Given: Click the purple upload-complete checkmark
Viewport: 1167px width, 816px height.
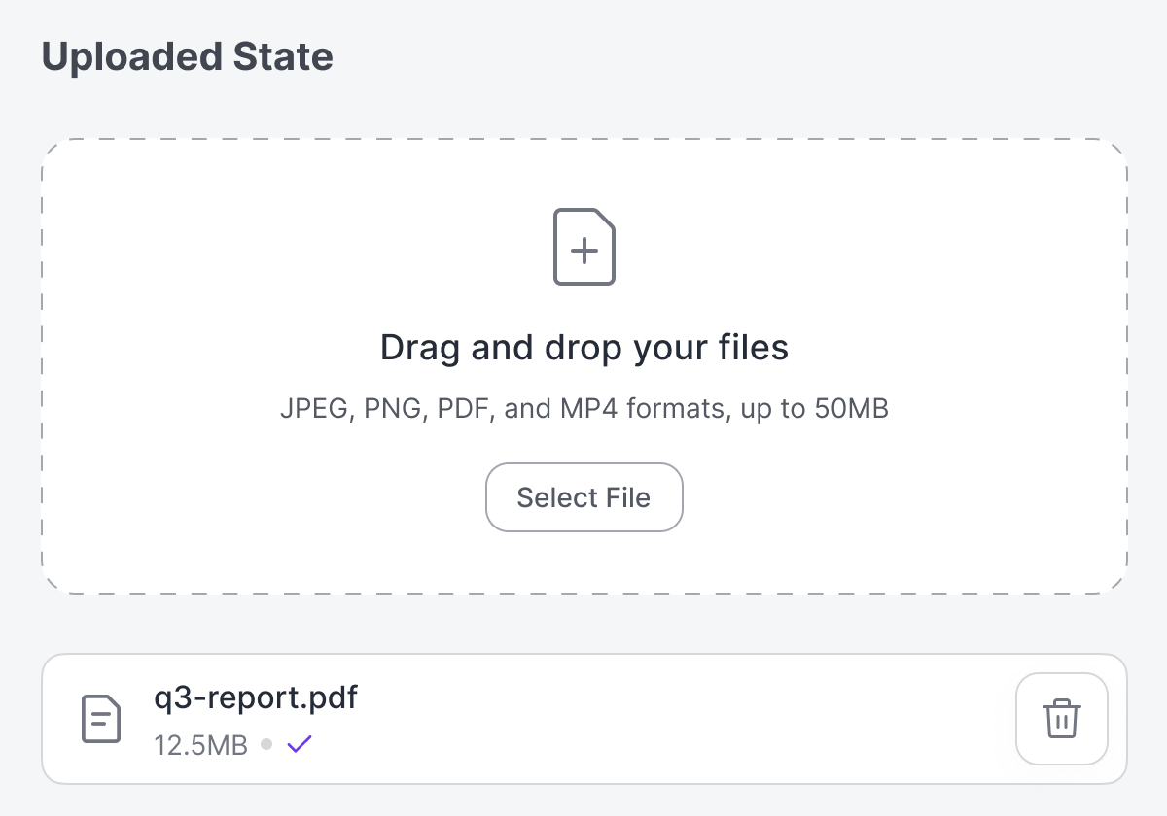Looking at the screenshot, I should pyautogui.click(x=299, y=745).
